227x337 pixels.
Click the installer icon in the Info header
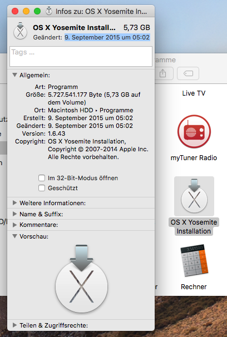20,31
